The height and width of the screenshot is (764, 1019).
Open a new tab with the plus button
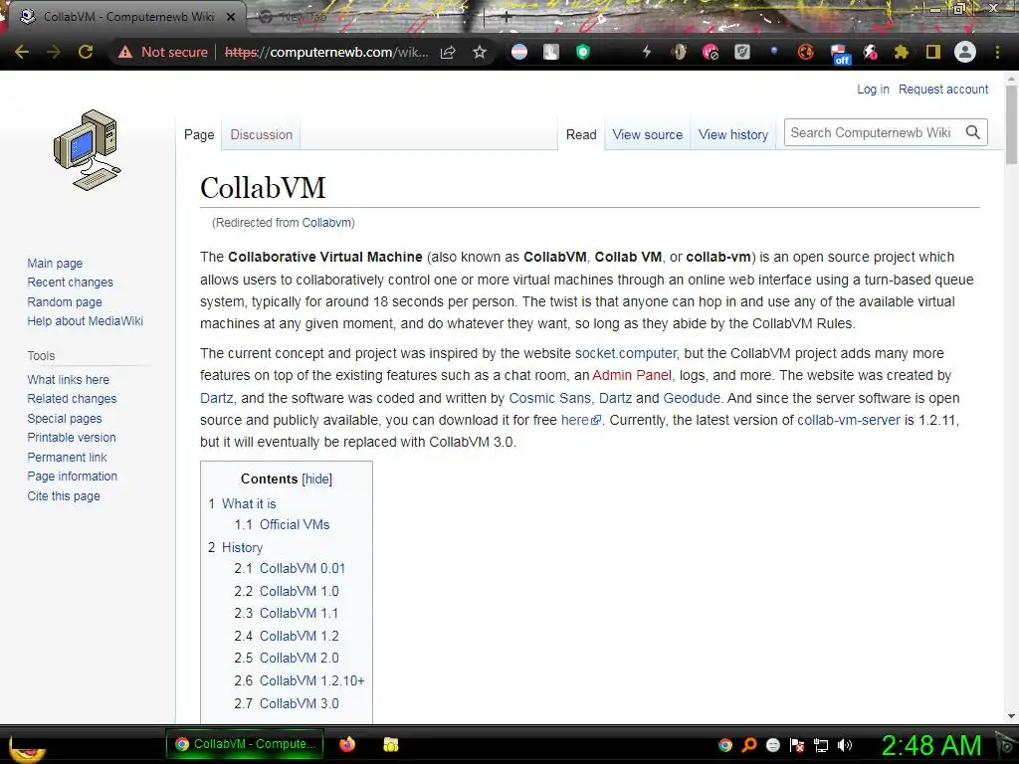click(507, 18)
